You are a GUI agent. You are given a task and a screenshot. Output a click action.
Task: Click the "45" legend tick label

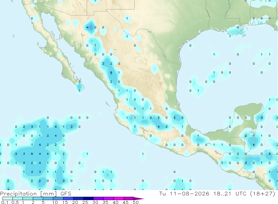[126, 202]
